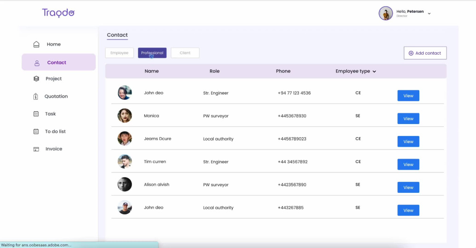Click the name Jeams Dcure
Screen dimensions: 476x248
[x=158, y=139]
